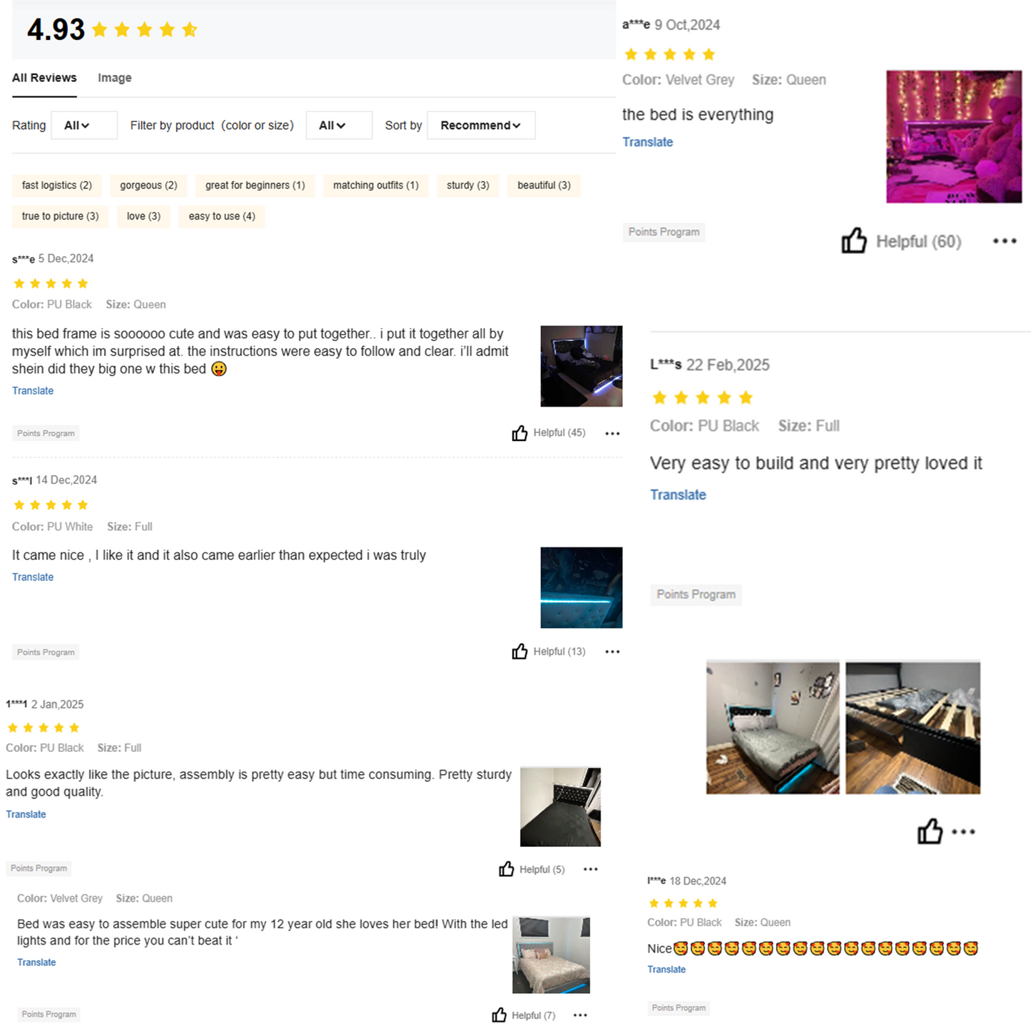
Task: Click Translate below the Nice emoji review
Action: (666, 969)
